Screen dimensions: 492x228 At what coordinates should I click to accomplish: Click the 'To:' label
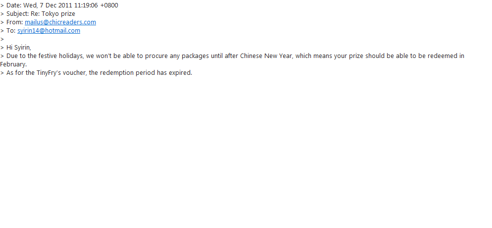11,31
